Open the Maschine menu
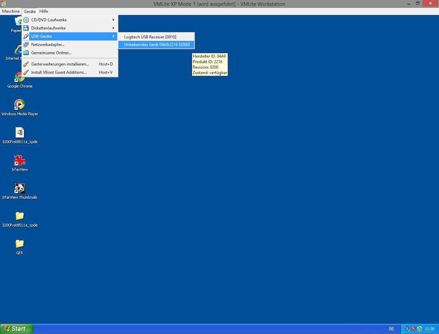Screen dimensions: 439x334 [11, 12]
